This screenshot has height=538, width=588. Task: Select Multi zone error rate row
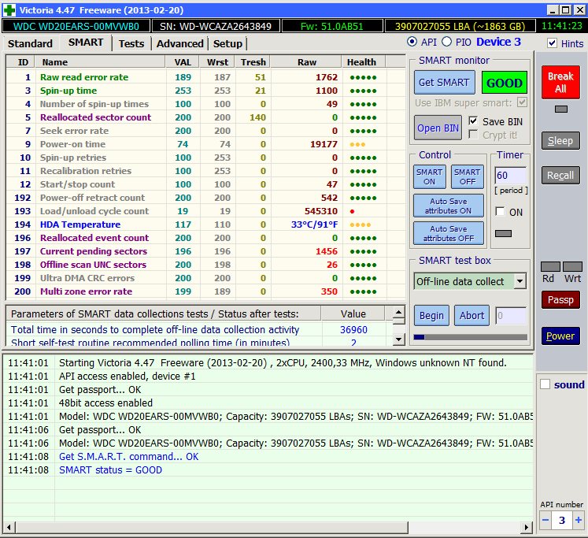coord(206,291)
